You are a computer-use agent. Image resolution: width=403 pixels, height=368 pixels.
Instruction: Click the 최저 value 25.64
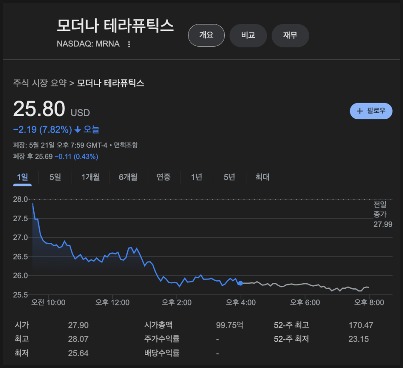(x=78, y=353)
